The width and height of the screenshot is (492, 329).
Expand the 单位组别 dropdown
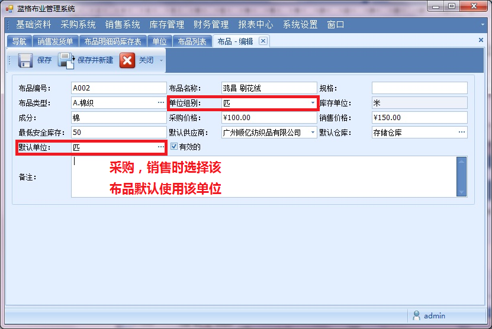coord(313,103)
